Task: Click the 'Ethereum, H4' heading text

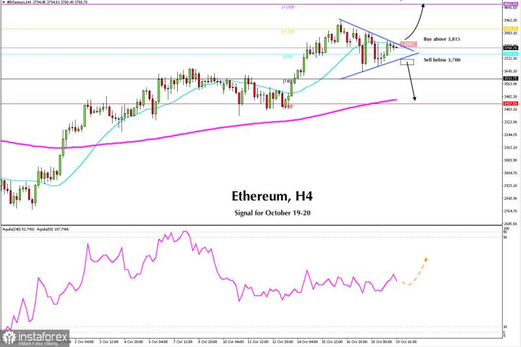Action: (x=272, y=196)
